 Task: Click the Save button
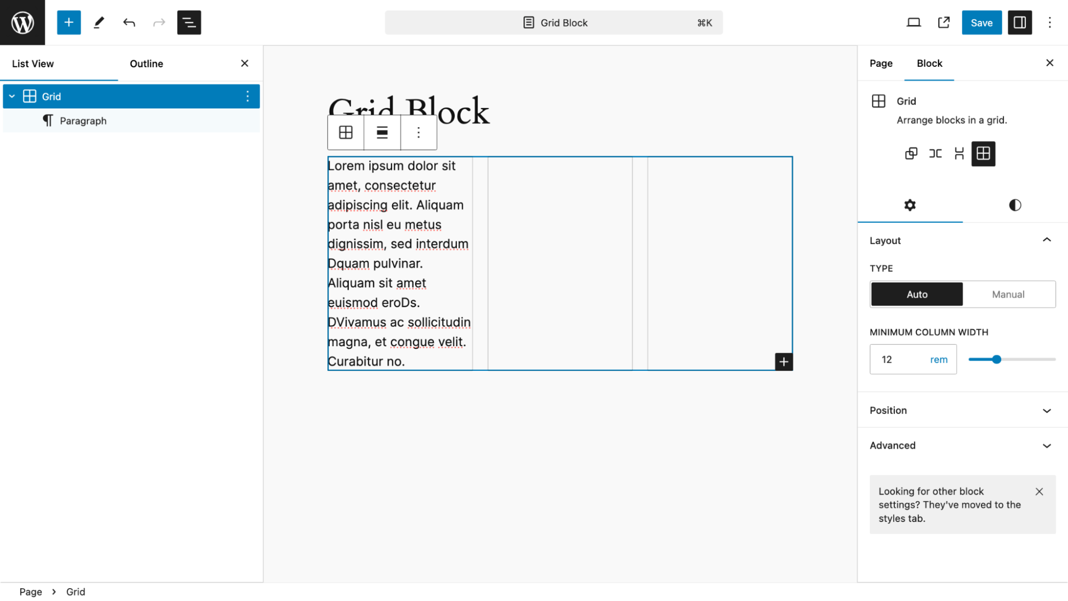click(981, 23)
